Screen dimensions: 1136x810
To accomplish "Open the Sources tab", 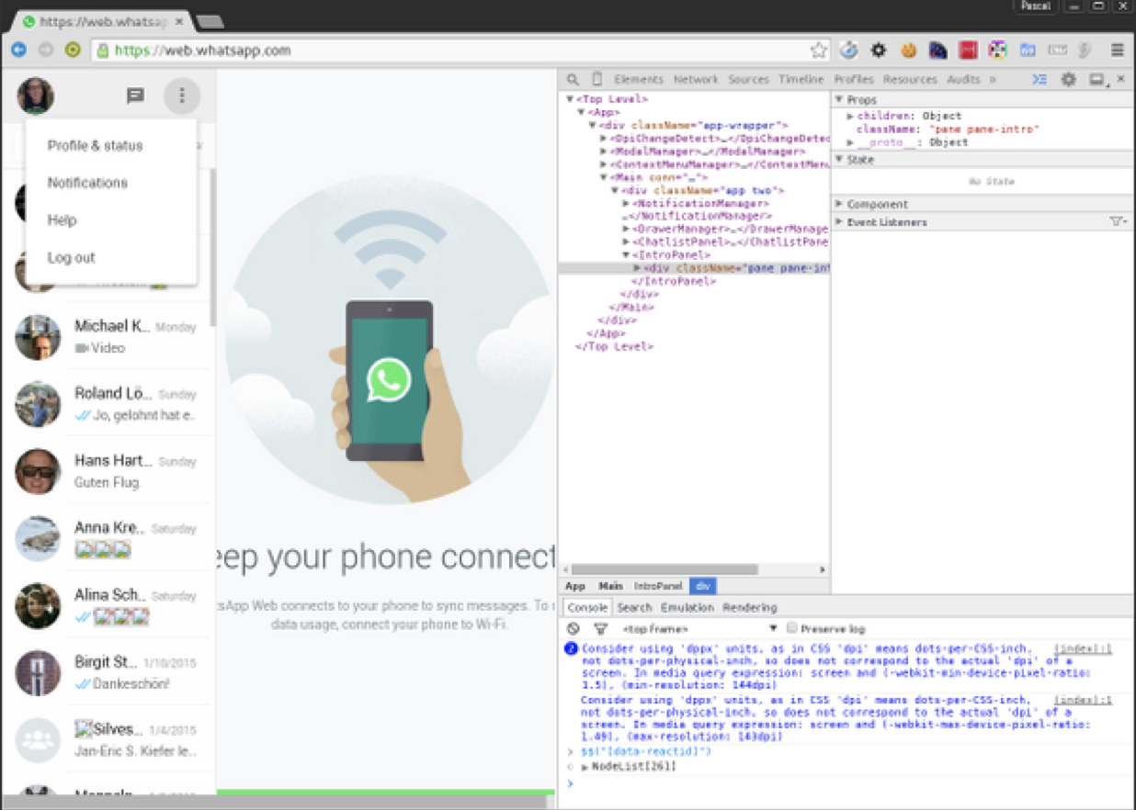I will click(748, 80).
